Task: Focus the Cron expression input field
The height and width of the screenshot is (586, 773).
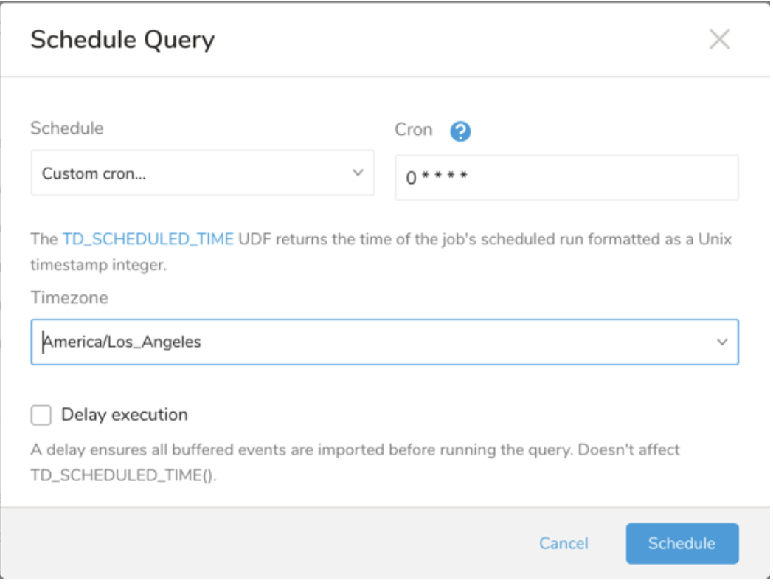Action: click(566, 178)
